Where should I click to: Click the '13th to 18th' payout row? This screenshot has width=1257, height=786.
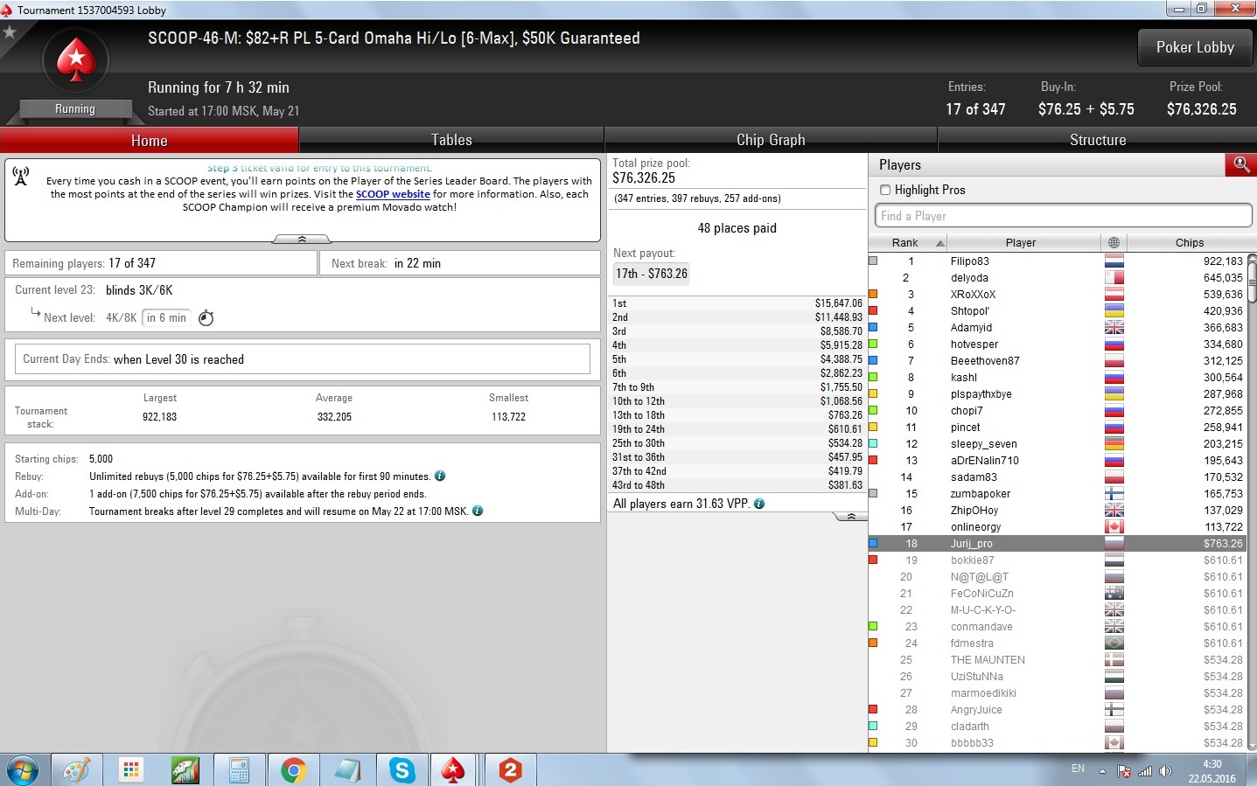click(x=737, y=415)
